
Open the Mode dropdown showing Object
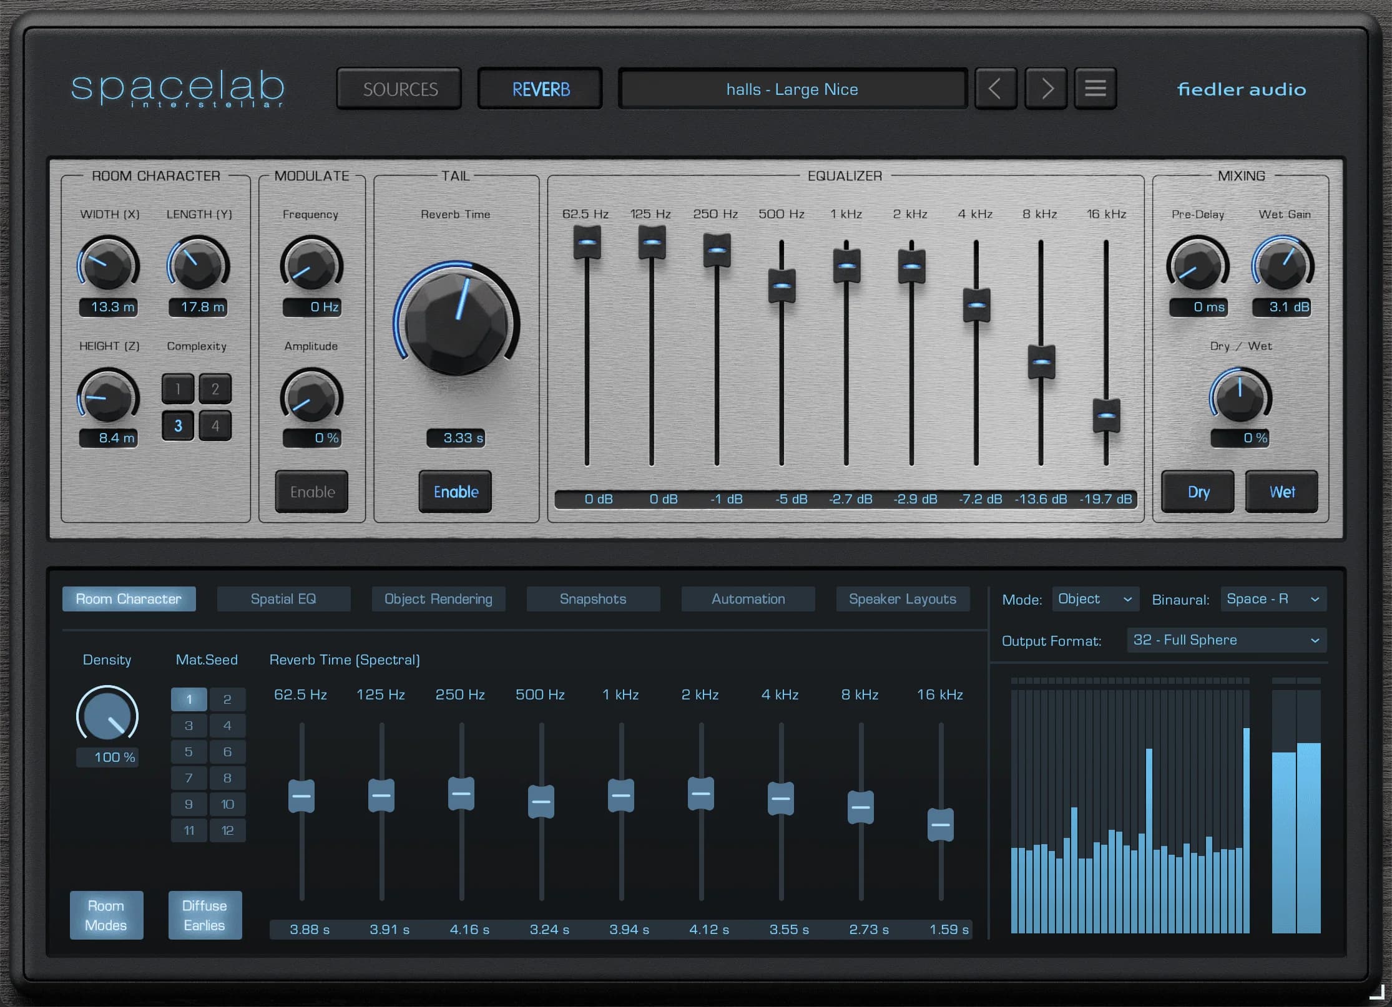click(1095, 598)
